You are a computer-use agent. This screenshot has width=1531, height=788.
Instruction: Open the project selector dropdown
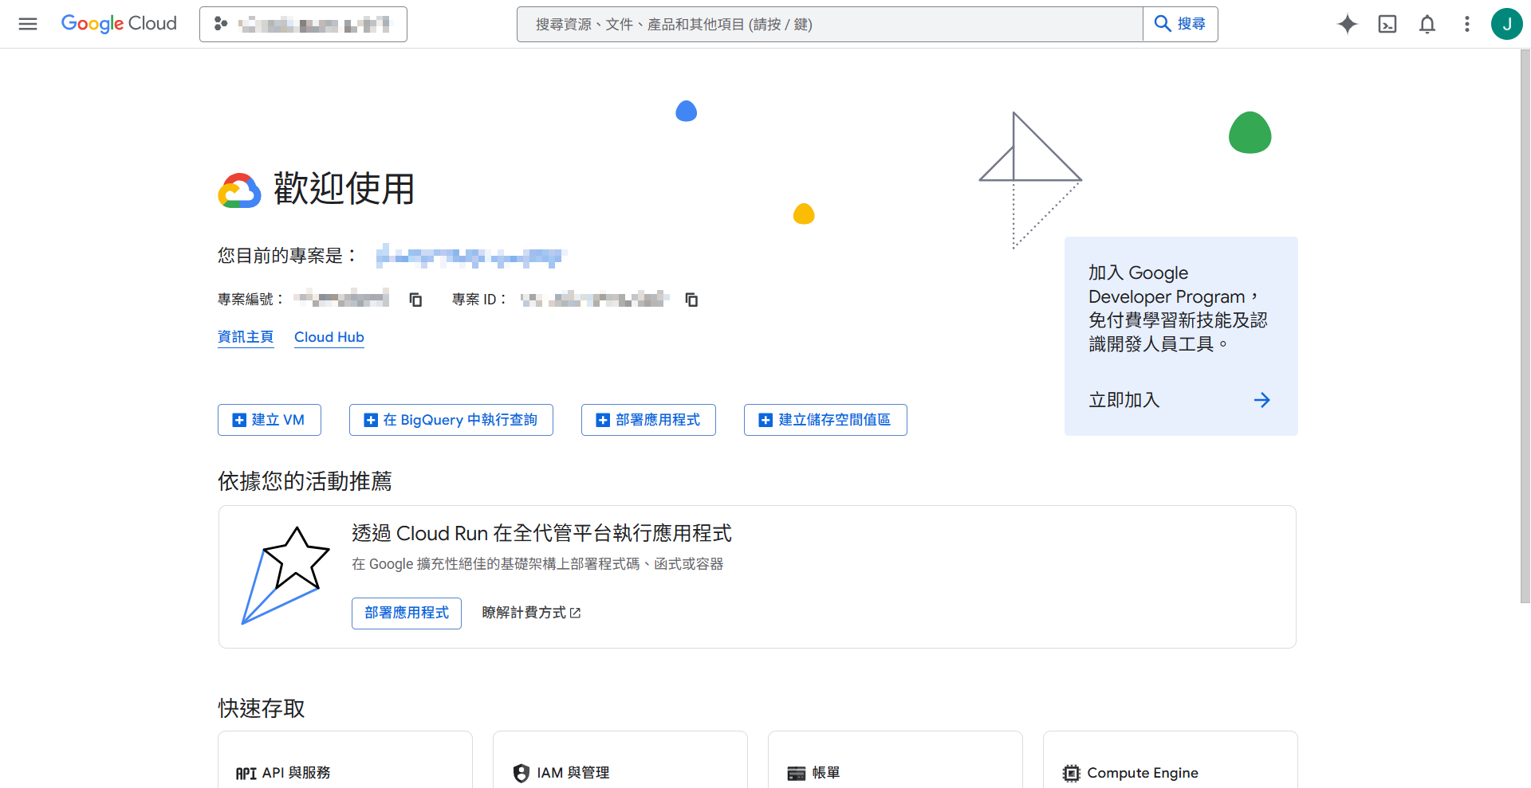[303, 24]
